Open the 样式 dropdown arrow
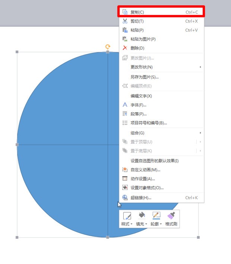This screenshot has height=264, width=231. [132, 224]
